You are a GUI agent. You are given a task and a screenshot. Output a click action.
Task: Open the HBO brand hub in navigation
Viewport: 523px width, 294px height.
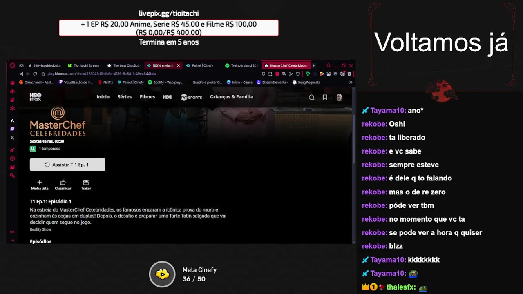pyautogui.click(x=168, y=97)
